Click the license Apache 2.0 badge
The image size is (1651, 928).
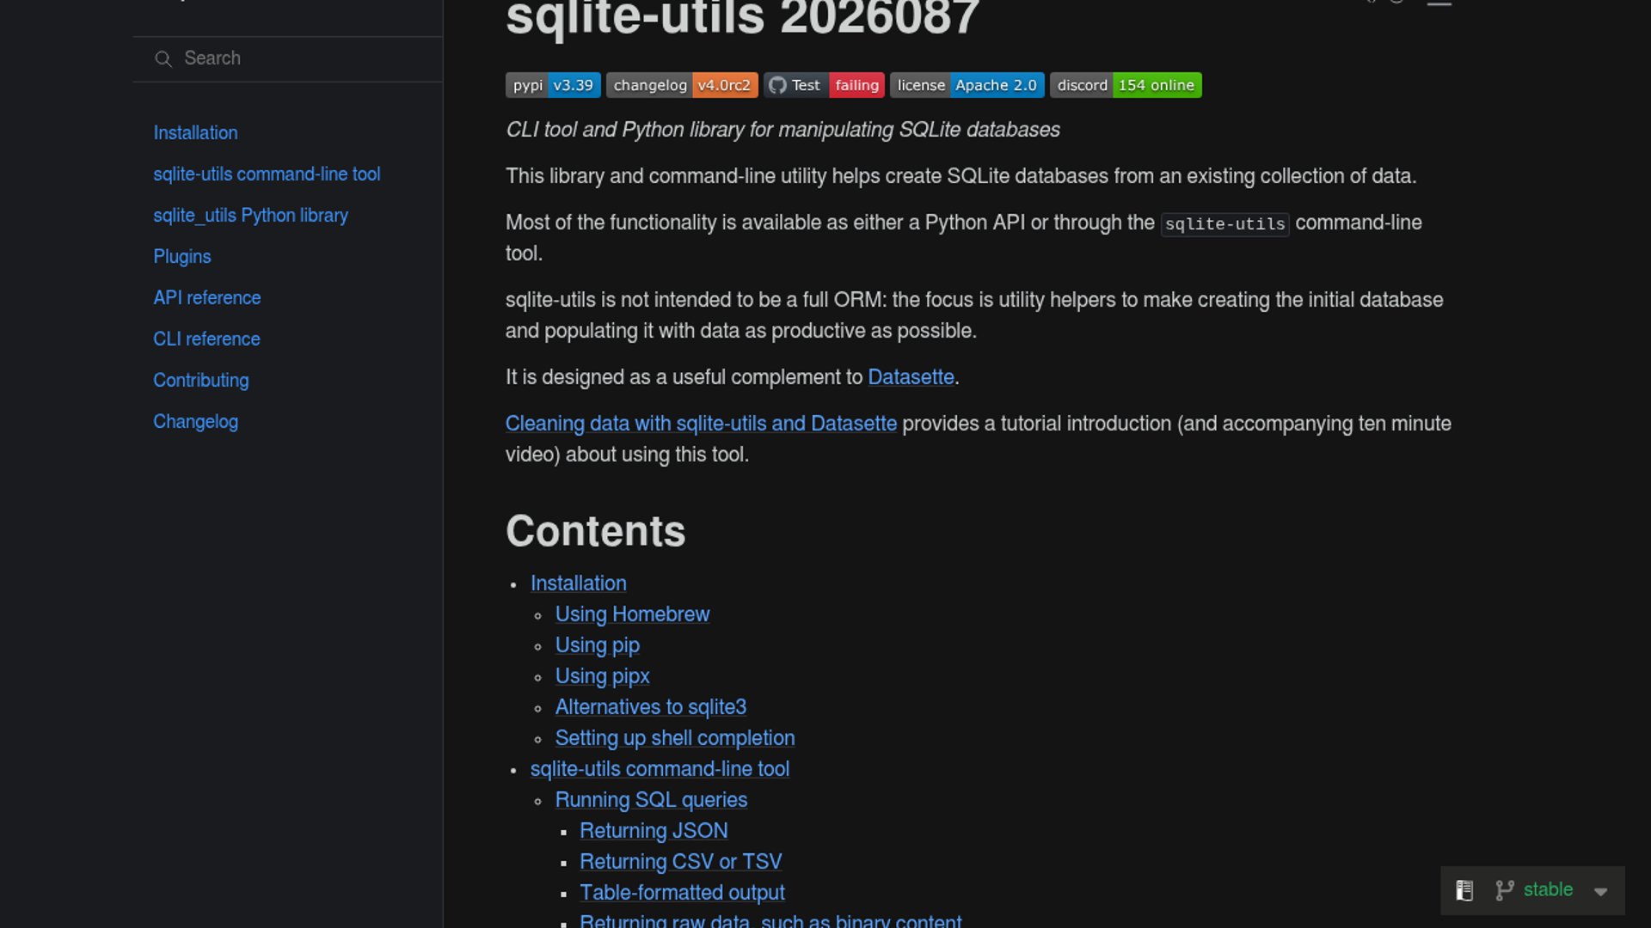coord(967,85)
